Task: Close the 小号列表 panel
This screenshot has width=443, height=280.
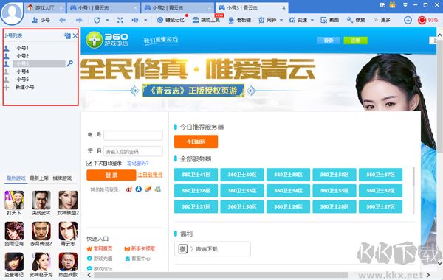Action: pos(75,36)
